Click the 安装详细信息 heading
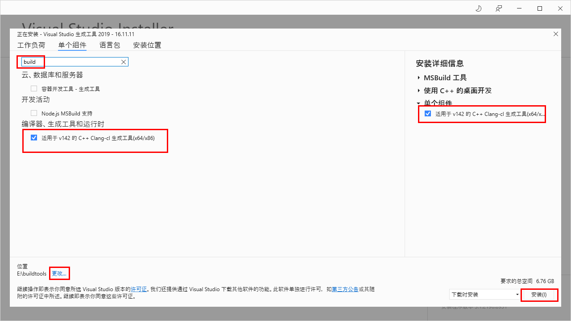The image size is (571, 321). tap(440, 64)
